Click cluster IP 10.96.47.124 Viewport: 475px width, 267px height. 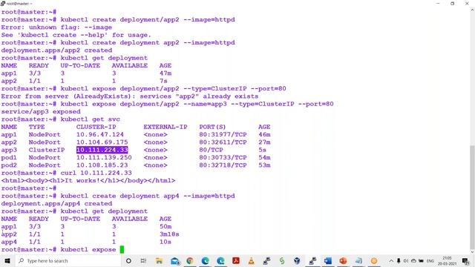point(100,134)
